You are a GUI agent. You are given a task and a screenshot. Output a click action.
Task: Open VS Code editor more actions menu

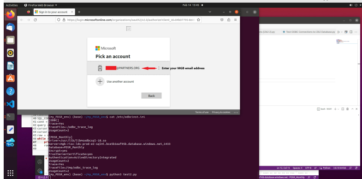(x=356, y=32)
